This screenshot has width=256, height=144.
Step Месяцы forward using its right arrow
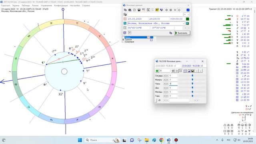(167, 92)
